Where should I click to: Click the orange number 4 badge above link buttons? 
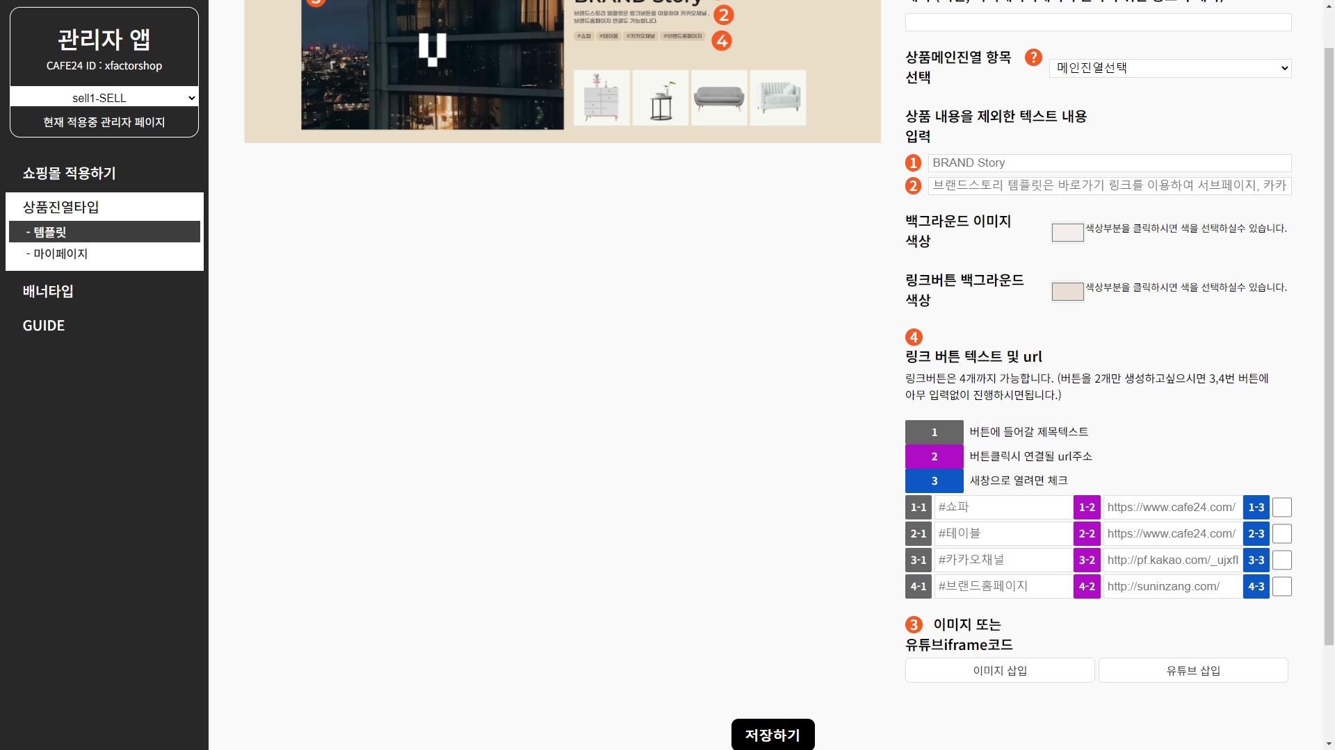tap(914, 337)
